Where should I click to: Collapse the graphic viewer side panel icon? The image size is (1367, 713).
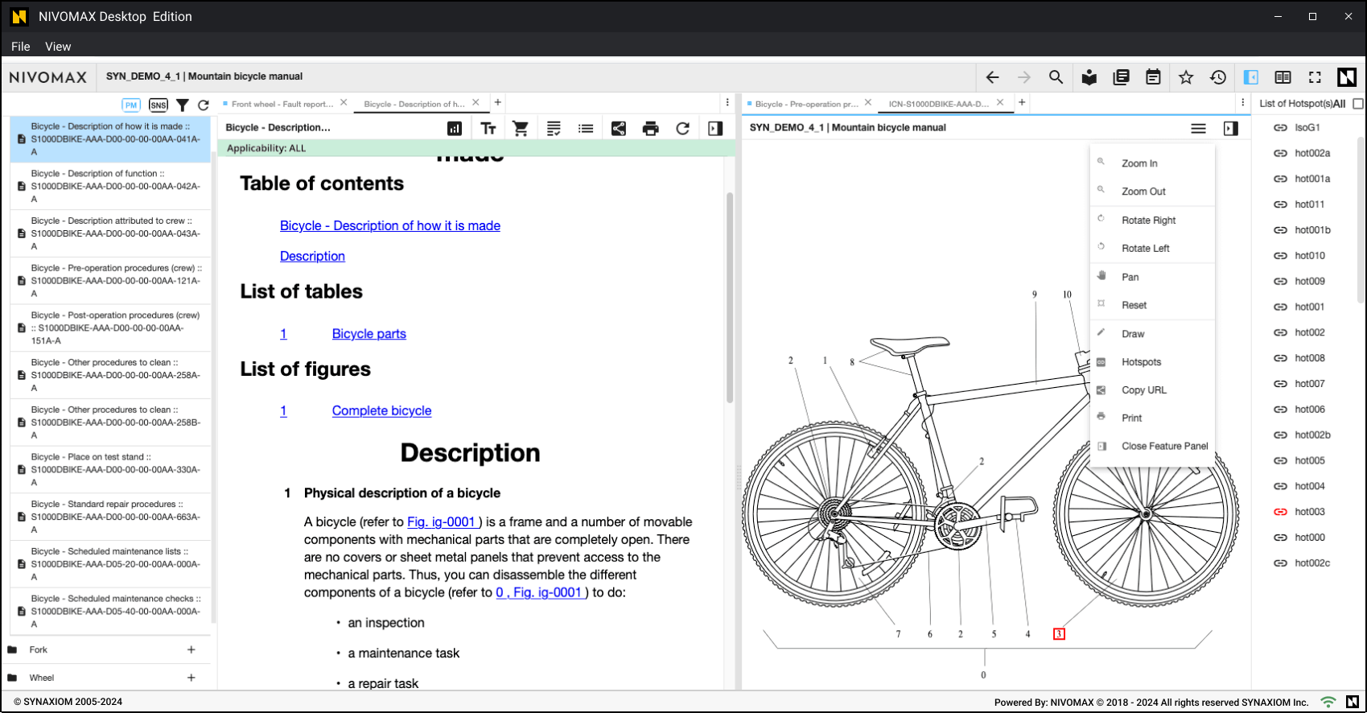(x=1231, y=129)
